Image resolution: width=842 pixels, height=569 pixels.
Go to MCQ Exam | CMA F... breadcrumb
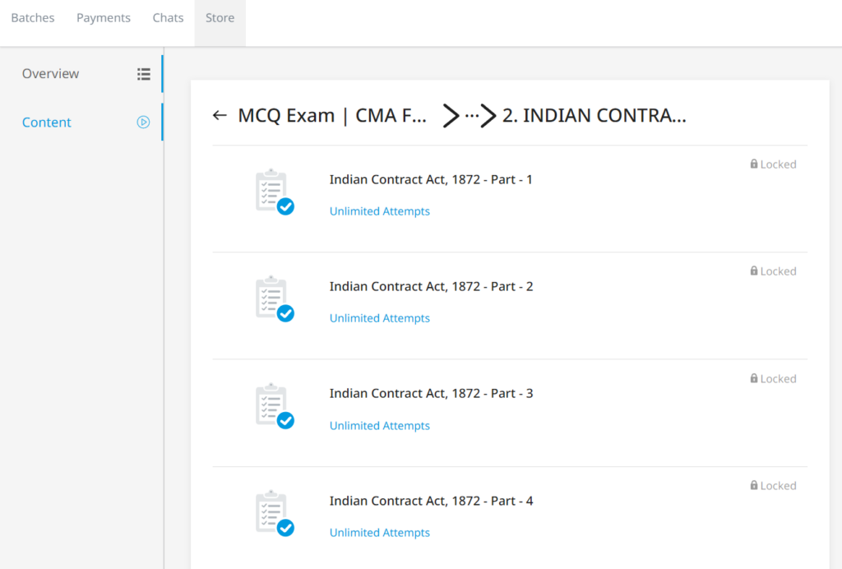[x=332, y=116]
